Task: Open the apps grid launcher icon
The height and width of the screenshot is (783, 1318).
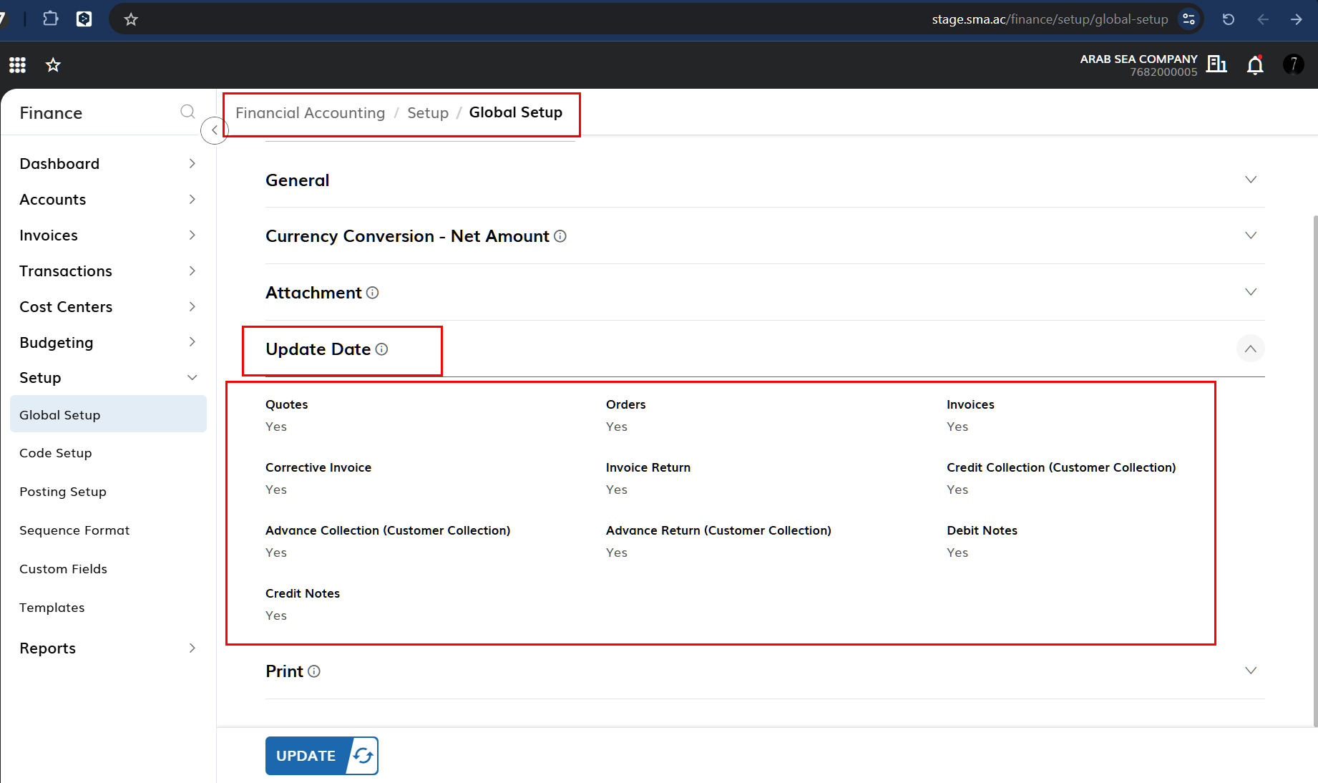Action: click(17, 65)
